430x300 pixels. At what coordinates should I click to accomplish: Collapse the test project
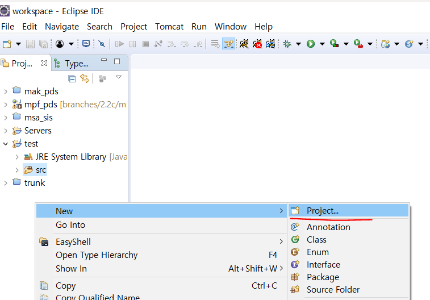point(6,144)
